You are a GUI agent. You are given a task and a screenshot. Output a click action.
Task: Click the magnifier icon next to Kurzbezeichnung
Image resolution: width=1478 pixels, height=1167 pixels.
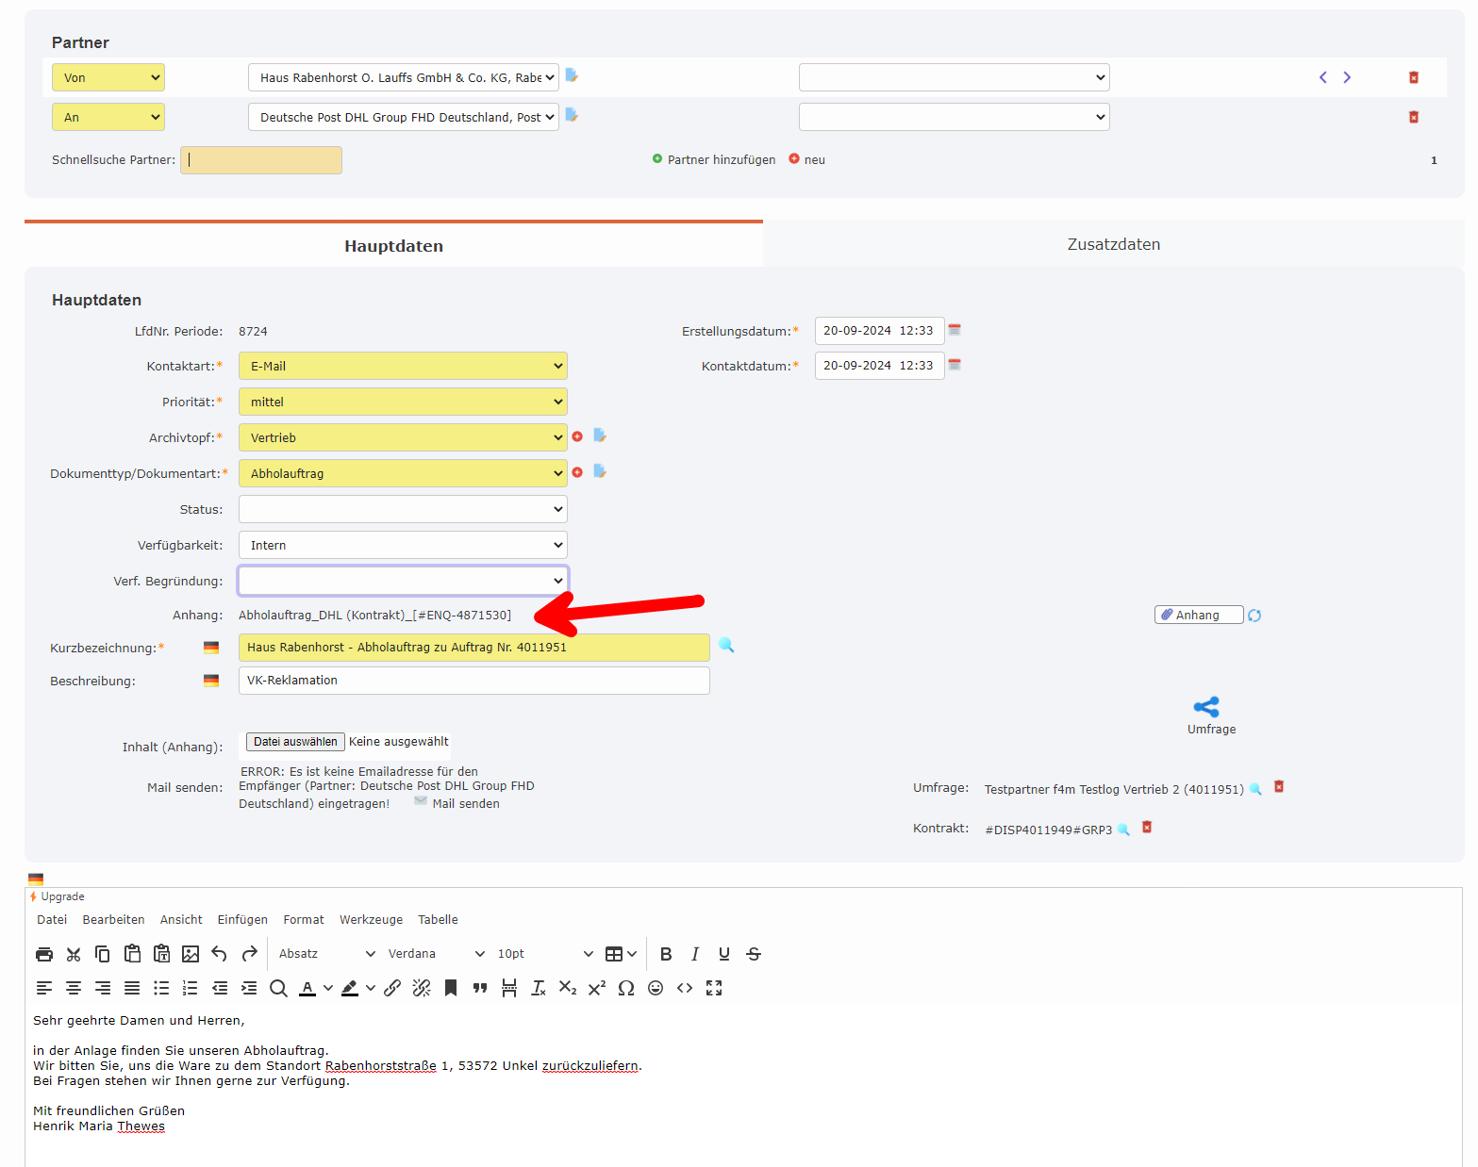[x=726, y=647]
